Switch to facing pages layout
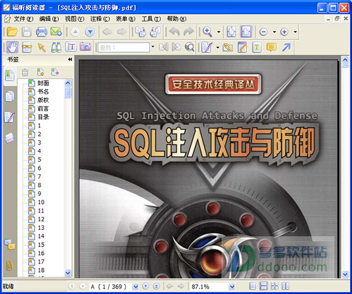352x294 pixels. coord(274,286)
